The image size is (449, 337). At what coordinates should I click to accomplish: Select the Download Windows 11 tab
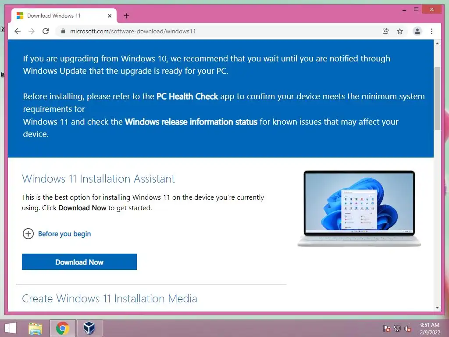click(64, 16)
